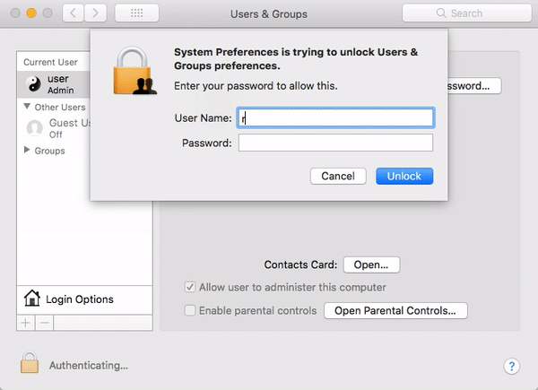Select the Guest User row
The image size is (538, 390).
(54, 128)
